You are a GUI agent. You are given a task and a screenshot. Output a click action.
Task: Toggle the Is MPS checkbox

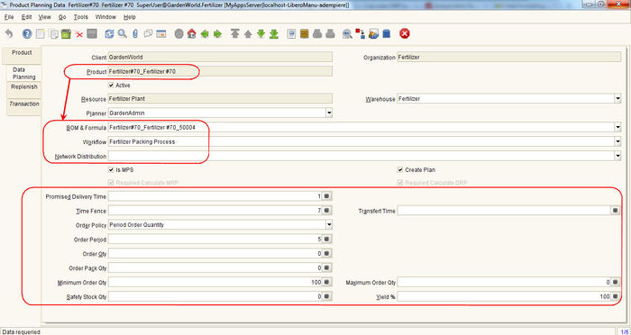point(111,170)
